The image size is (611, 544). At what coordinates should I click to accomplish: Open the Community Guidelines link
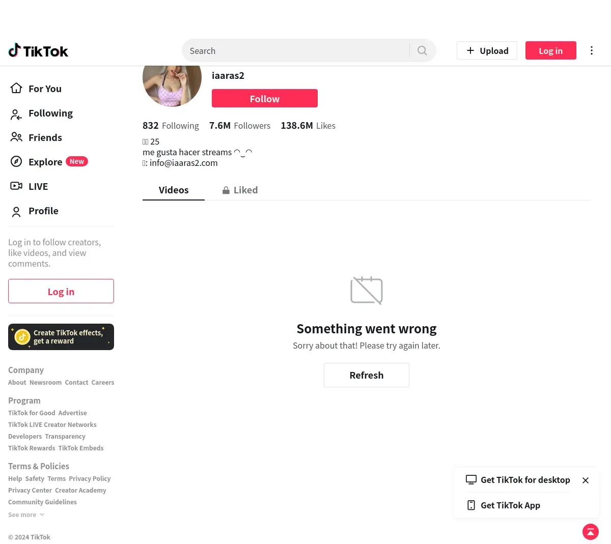[42, 502]
